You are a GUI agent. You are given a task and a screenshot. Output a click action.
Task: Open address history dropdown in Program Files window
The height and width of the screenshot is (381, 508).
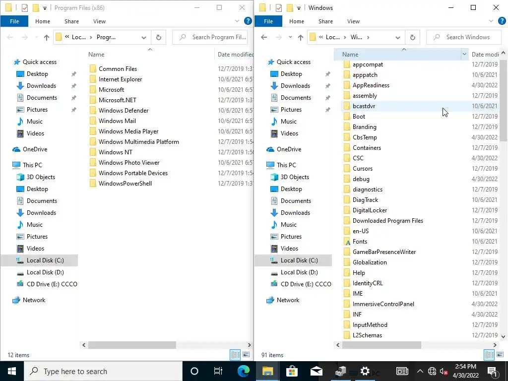click(144, 37)
